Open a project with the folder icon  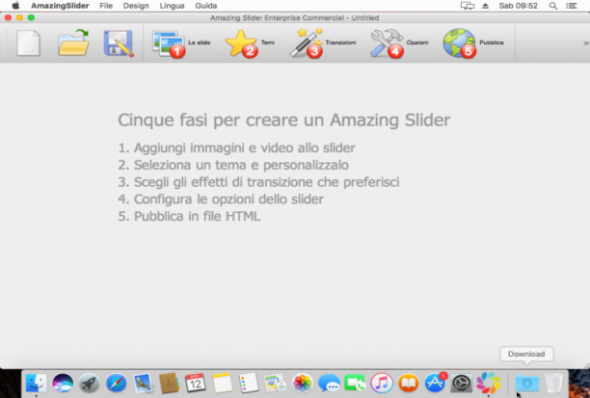(x=73, y=43)
